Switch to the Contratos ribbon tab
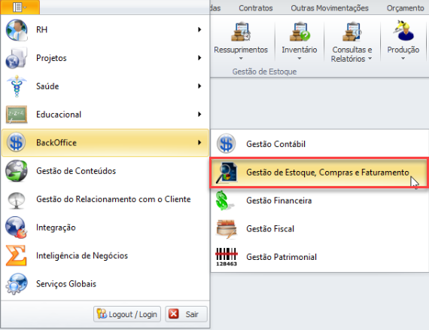This screenshot has height=330, width=429. 256,8
